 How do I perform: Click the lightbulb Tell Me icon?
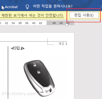point(27,7)
